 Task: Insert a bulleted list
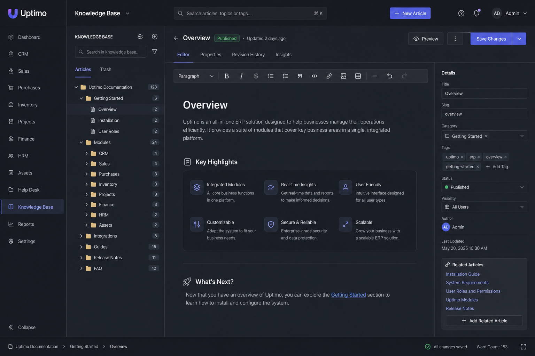coord(271,76)
